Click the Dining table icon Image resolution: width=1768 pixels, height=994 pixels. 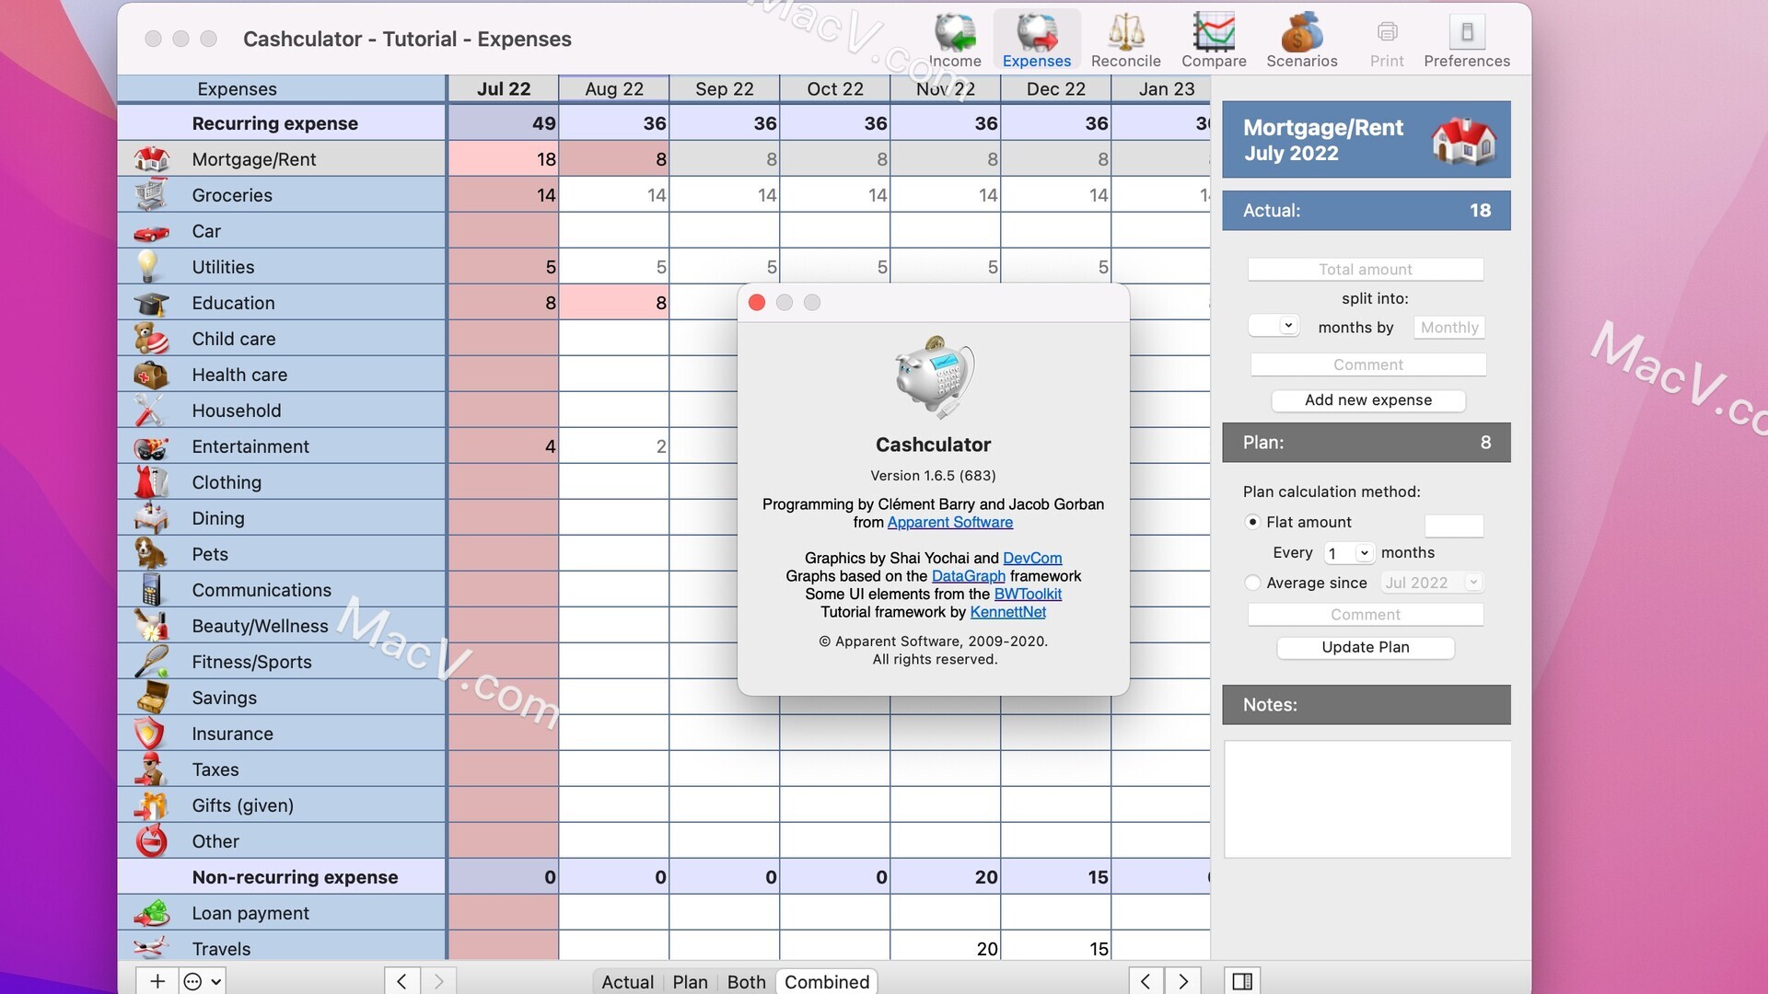point(151,518)
